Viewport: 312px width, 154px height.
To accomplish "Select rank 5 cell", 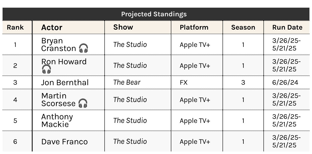I will (15, 120).
